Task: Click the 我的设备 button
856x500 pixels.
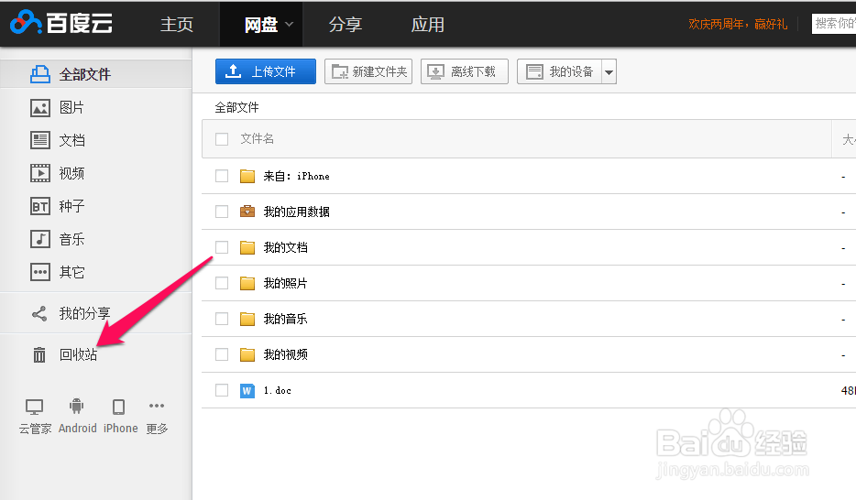Action: pos(560,71)
